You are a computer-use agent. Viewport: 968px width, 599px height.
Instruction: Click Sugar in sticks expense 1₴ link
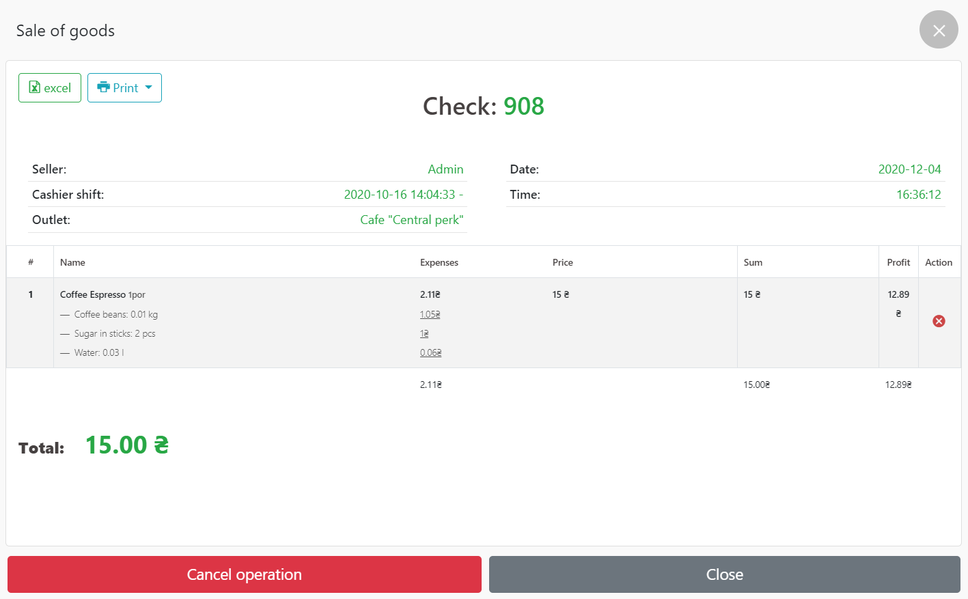pyautogui.click(x=424, y=334)
